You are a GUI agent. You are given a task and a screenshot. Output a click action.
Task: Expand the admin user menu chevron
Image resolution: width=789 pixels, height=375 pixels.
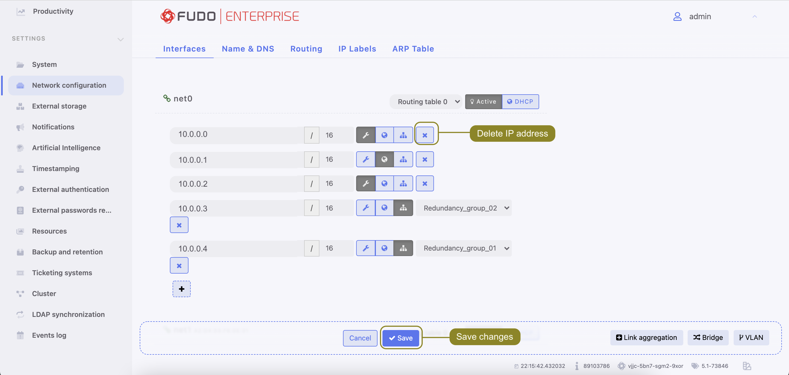pyautogui.click(x=755, y=16)
